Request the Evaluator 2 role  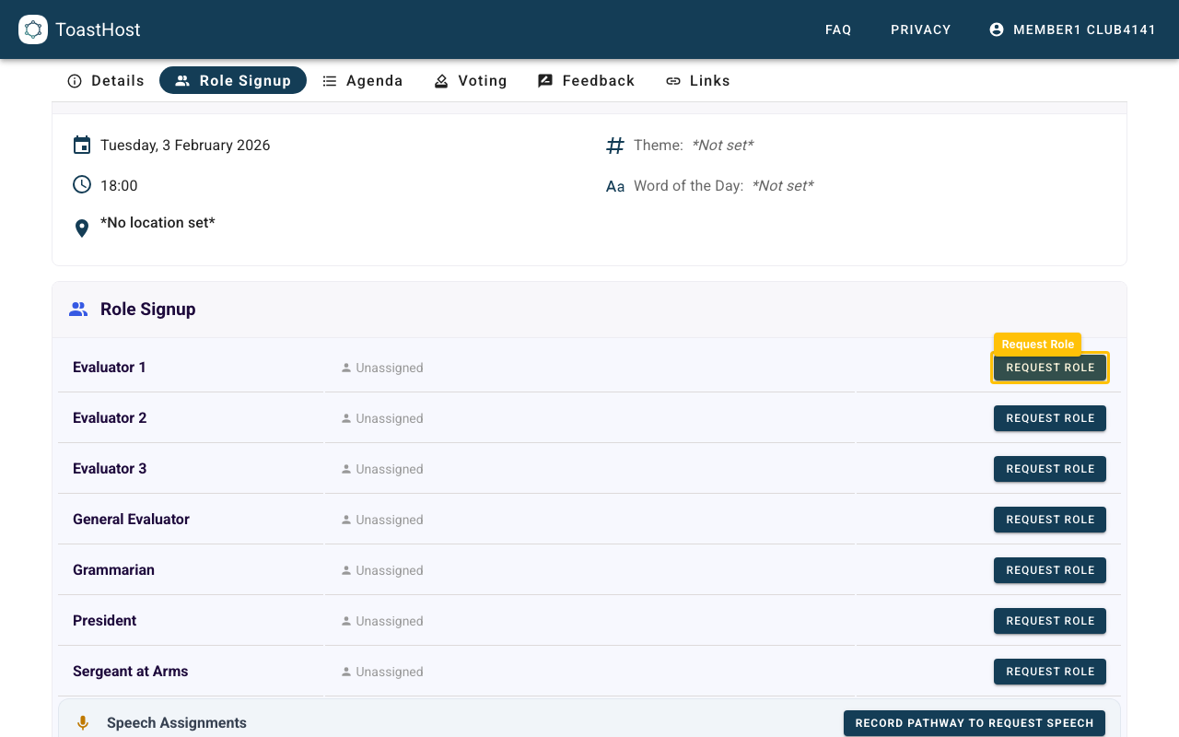point(1049,418)
